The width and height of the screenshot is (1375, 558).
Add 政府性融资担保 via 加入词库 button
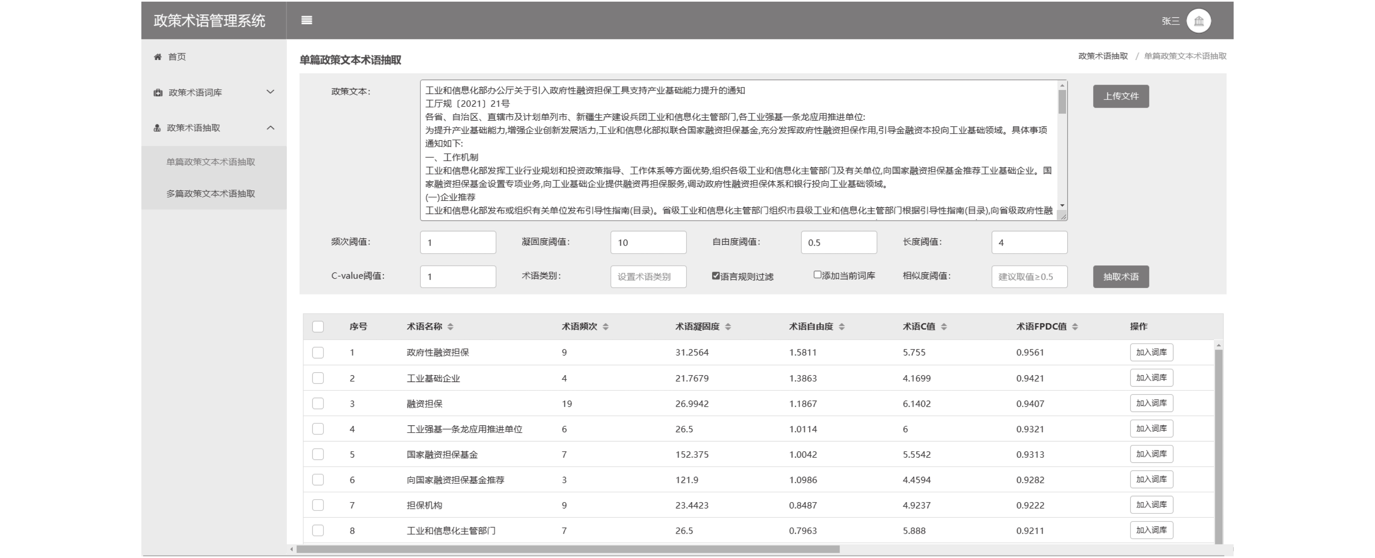pos(1151,353)
